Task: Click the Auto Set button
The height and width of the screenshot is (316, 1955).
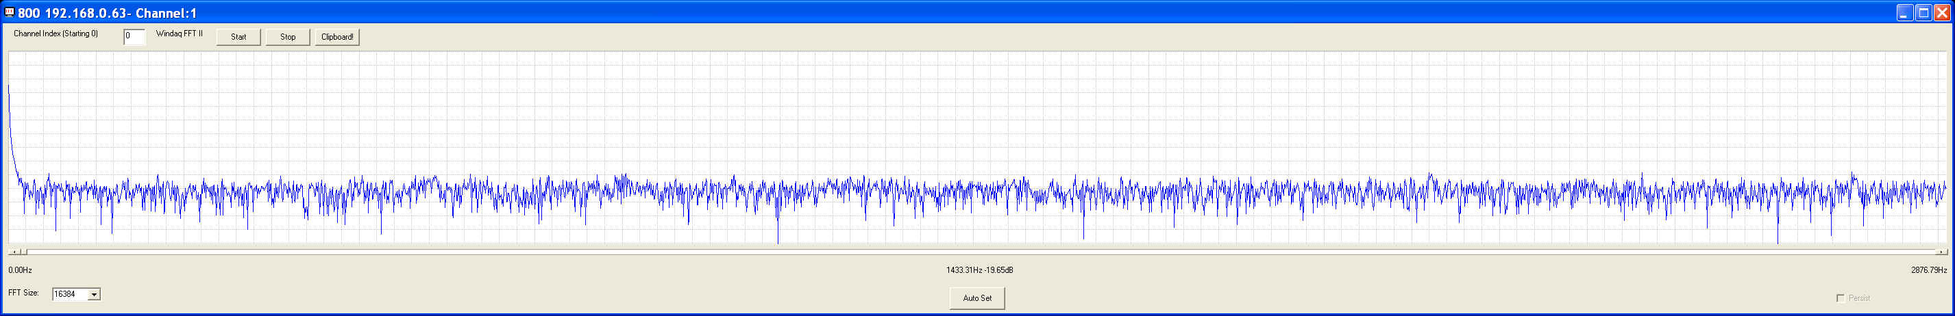Action: (976, 298)
